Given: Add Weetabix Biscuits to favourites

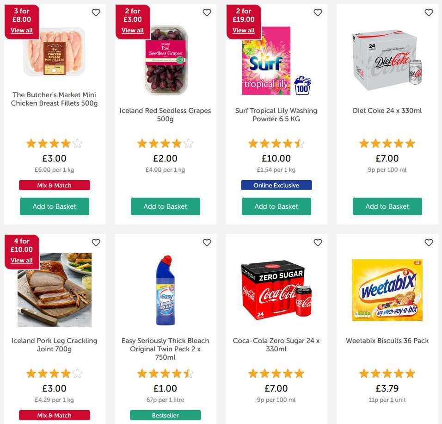Looking at the screenshot, I should (x=429, y=243).
